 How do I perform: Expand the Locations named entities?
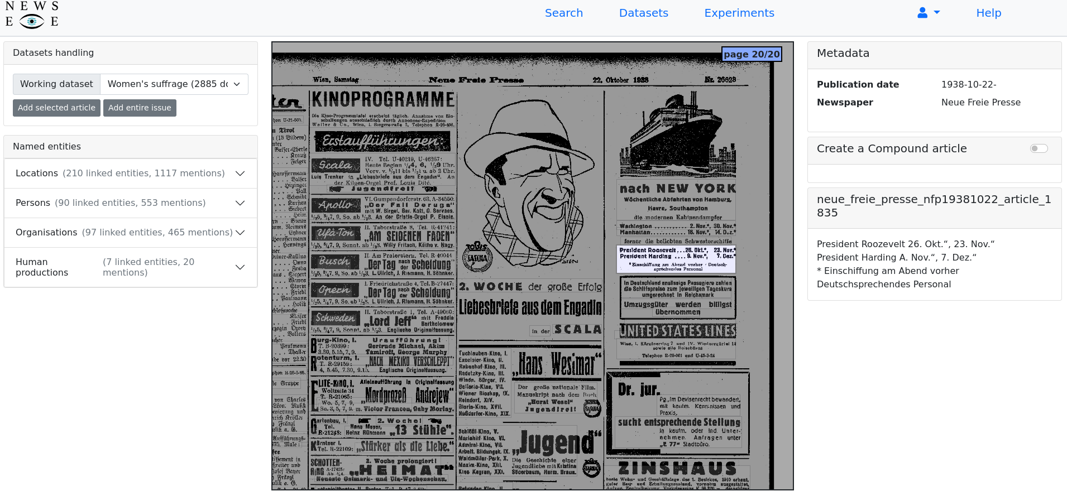(131, 174)
